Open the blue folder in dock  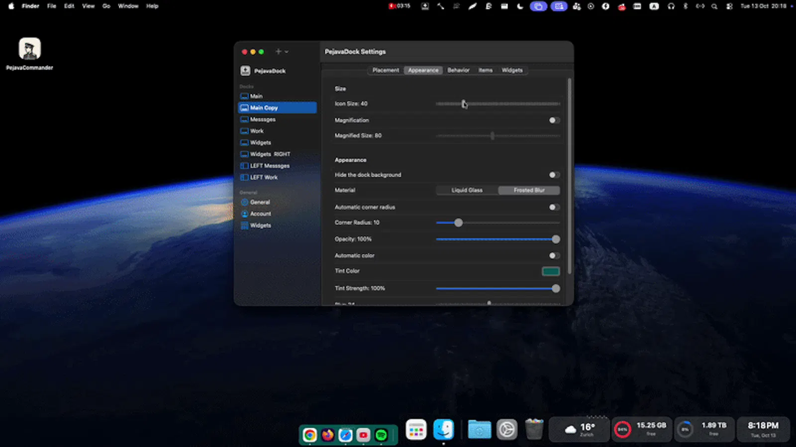coord(480,430)
